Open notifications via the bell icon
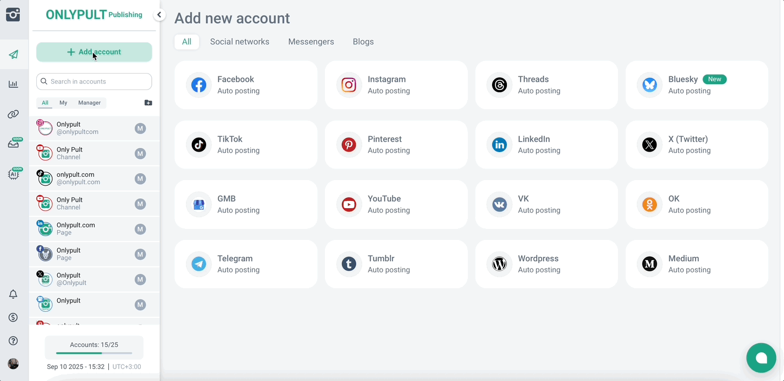 13,294
